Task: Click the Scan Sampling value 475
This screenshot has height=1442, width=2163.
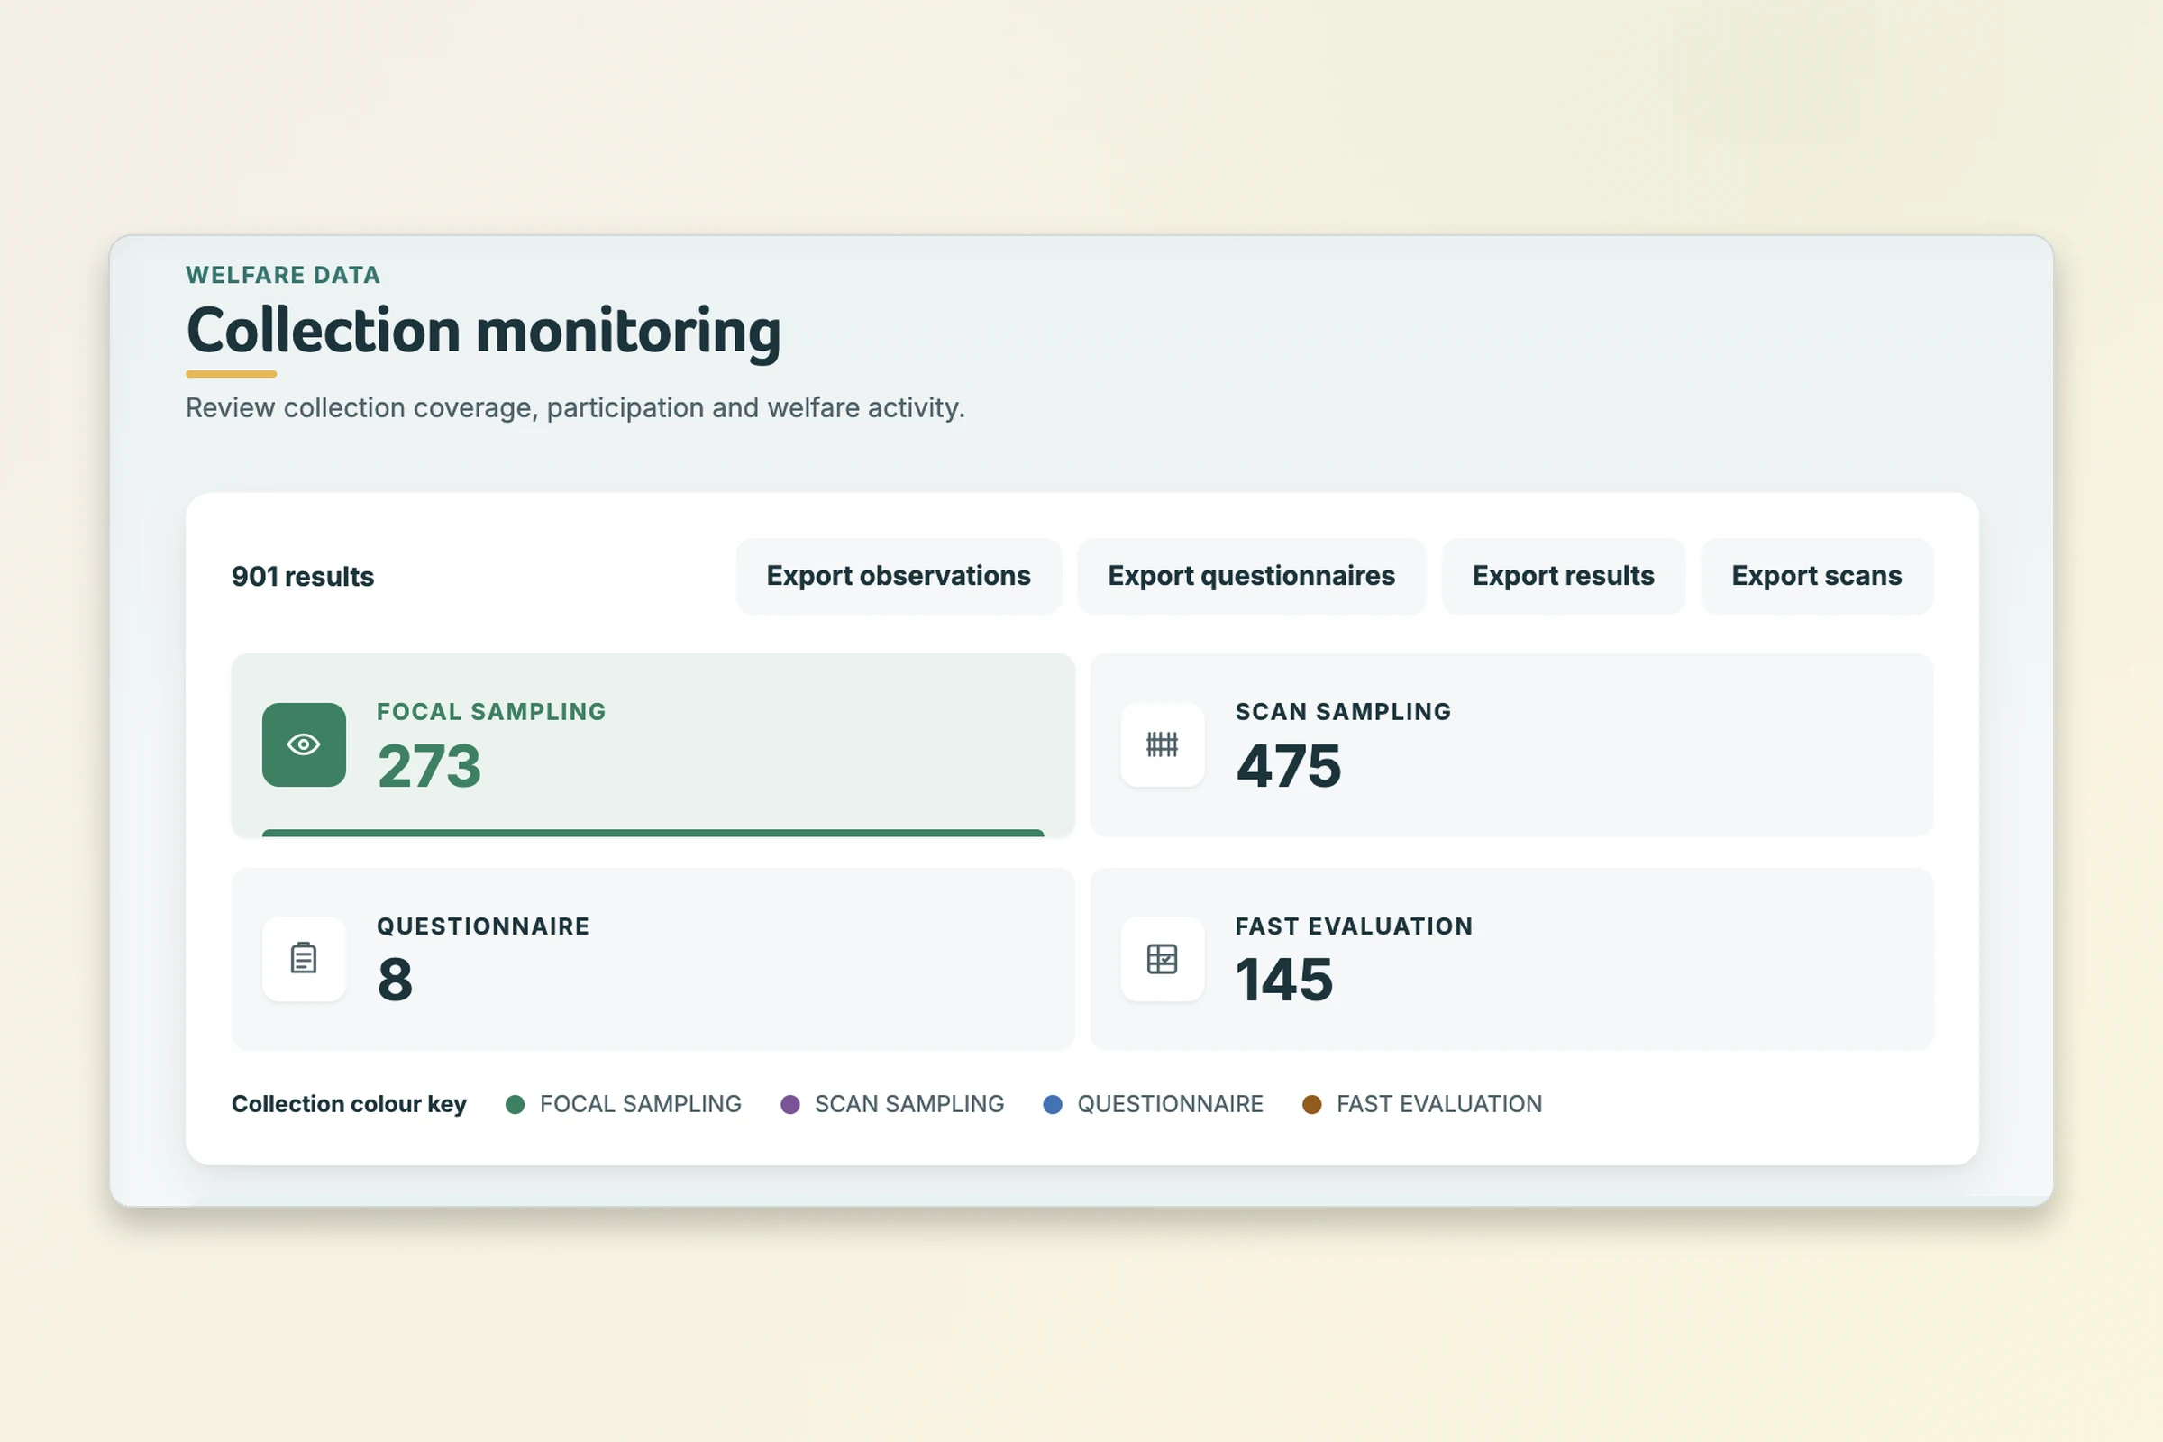Action: click(x=1289, y=766)
